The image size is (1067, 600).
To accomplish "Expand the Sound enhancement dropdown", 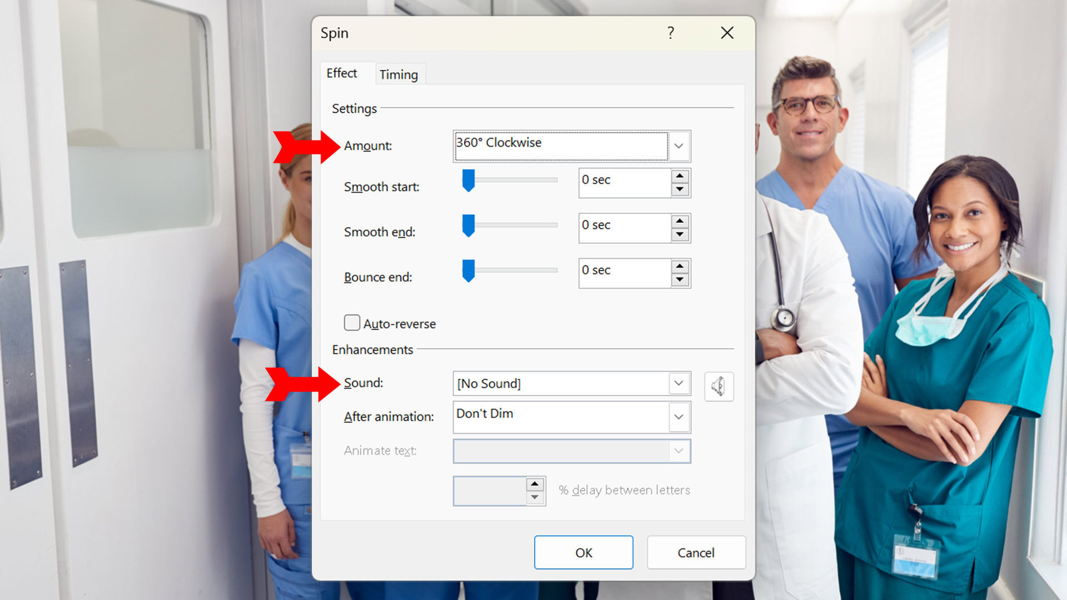I will point(679,383).
